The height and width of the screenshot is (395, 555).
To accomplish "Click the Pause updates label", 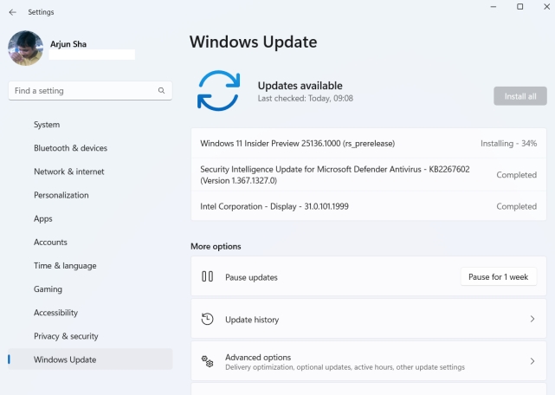I will click(x=251, y=277).
